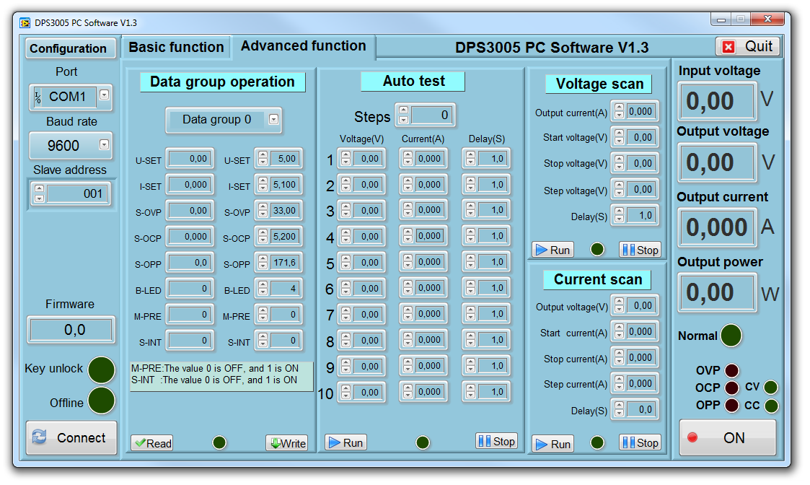This screenshot has width=810, height=485.
Task: Click the Configuration button
Action: pos(70,48)
